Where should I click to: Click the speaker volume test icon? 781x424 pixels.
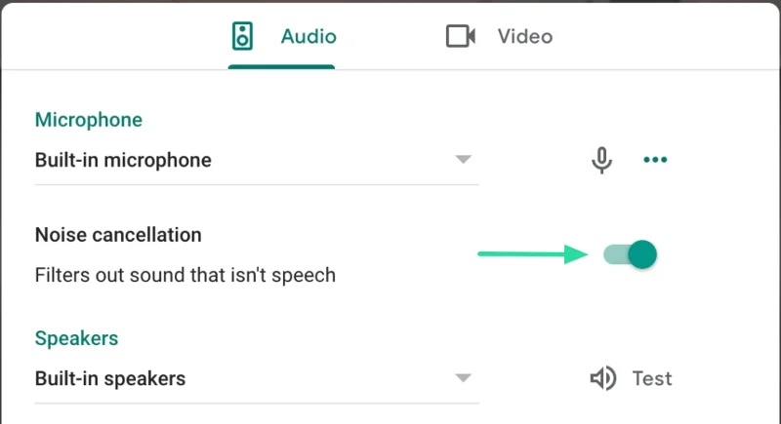pos(603,378)
